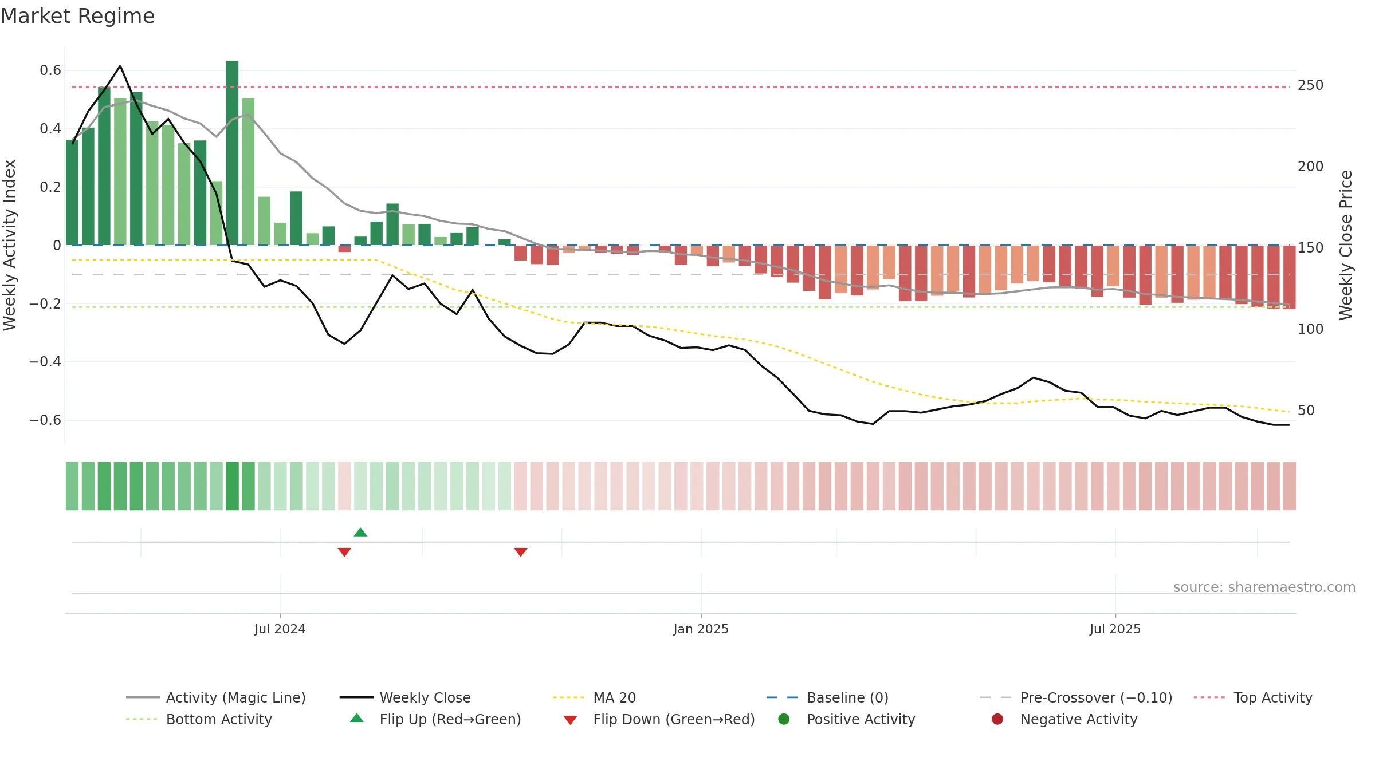Image resolution: width=1375 pixels, height=773 pixels.
Task: Click the 250 price axis tick label
Action: click(x=1311, y=85)
